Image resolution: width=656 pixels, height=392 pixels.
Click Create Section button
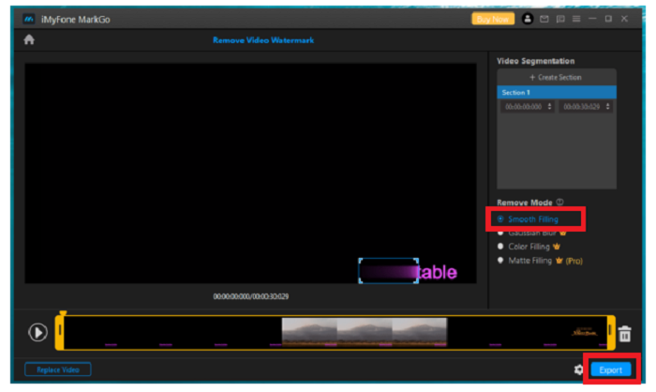tap(556, 77)
